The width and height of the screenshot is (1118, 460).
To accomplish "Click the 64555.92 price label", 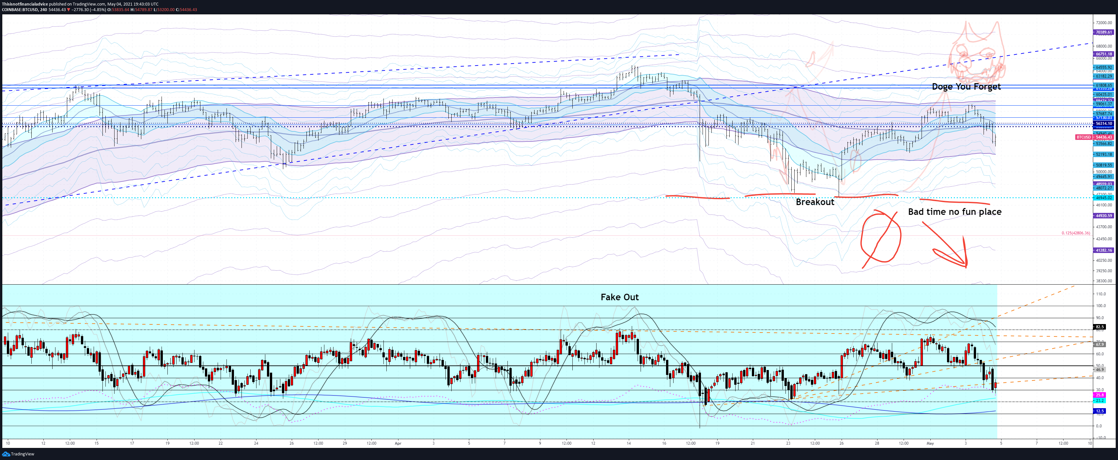I will (1104, 67).
